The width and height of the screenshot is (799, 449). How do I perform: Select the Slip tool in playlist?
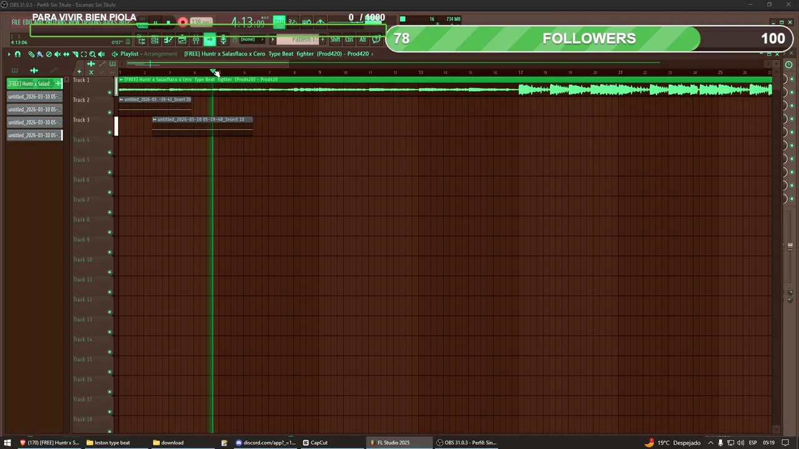click(x=66, y=54)
